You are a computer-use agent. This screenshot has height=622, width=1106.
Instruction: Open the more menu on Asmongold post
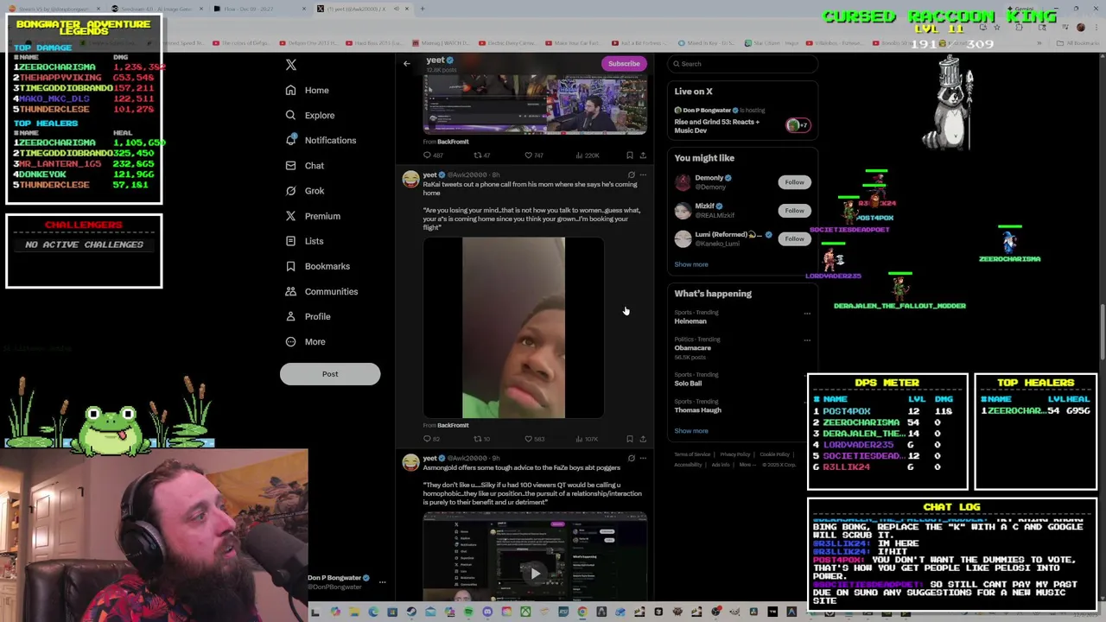click(x=643, y=458)
